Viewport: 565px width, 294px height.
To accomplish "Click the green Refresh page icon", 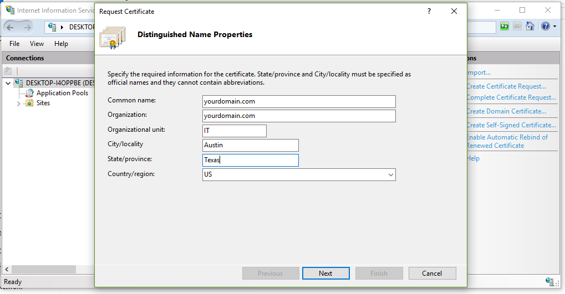I will 504,27.
